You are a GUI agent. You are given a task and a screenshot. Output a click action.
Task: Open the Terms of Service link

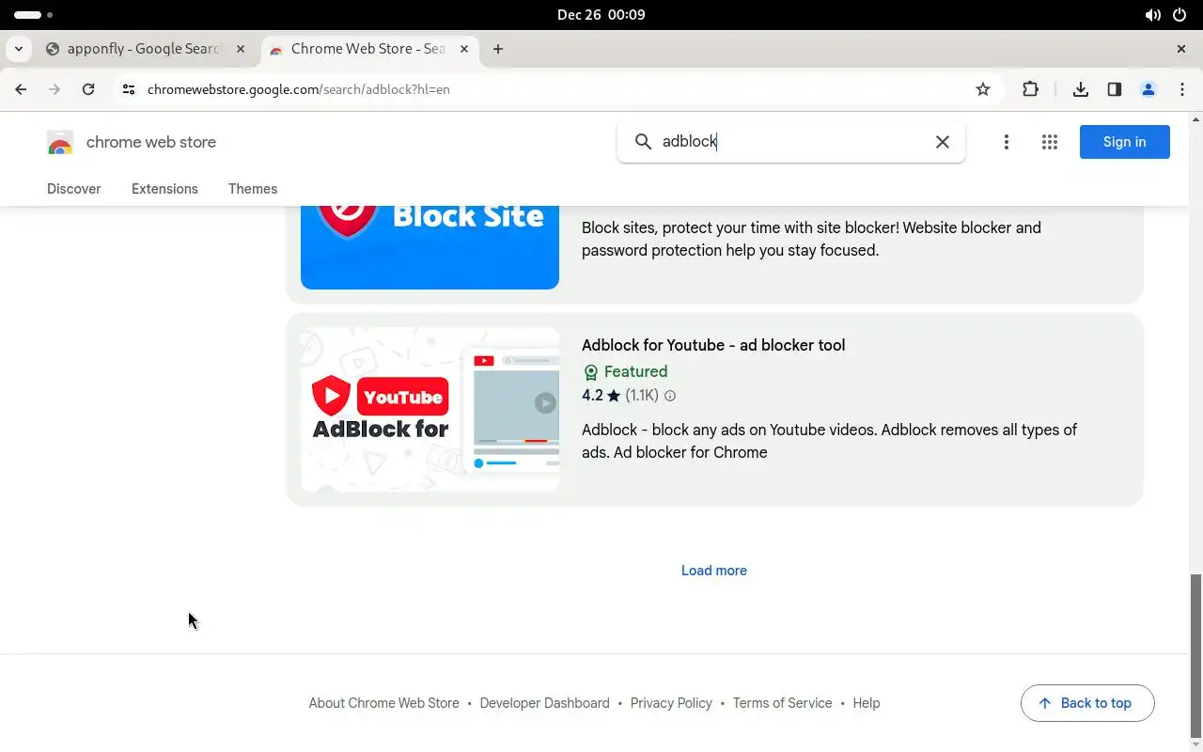click(782, 703)
